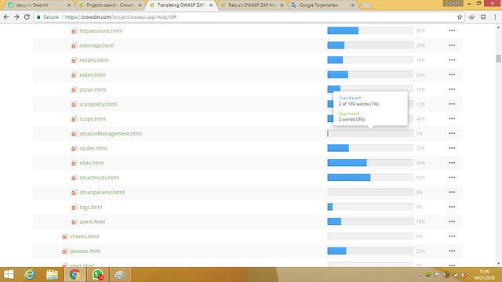This screenshot has width=502, height=282.
Task: Click file icon beside notes.html
Action: click(74, 75)
